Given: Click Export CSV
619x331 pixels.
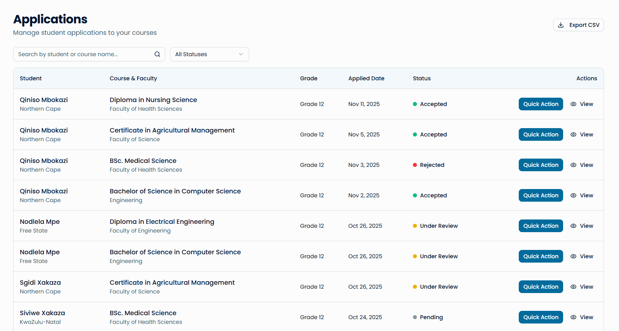Looking at the screenshot, I should [x=578, y=25].
